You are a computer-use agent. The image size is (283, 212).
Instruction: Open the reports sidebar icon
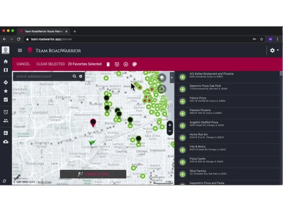point(6,133)
